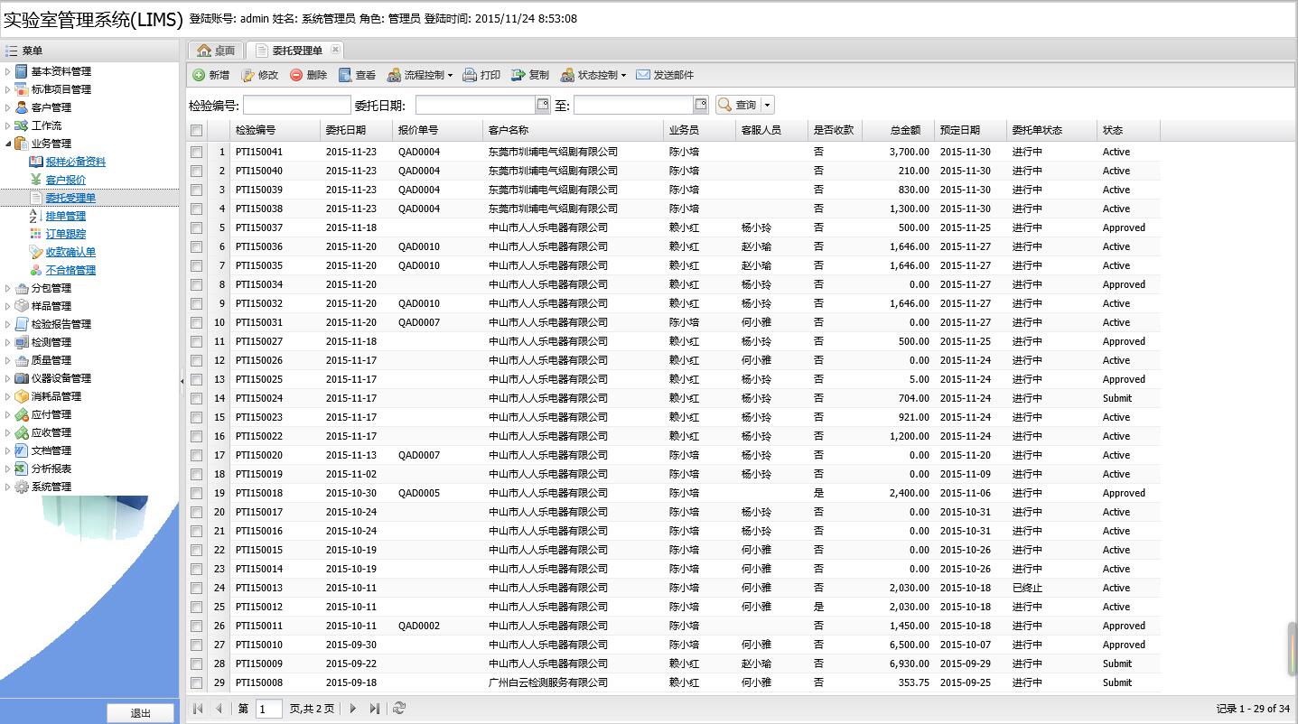Select the checkbox for row PTI150018

point(196,493)
